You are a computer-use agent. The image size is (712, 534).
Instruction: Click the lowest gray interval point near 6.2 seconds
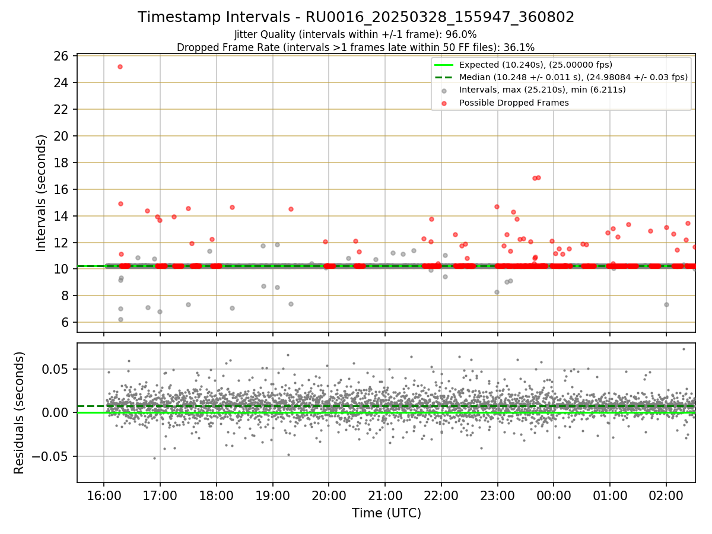pos(120,319)
